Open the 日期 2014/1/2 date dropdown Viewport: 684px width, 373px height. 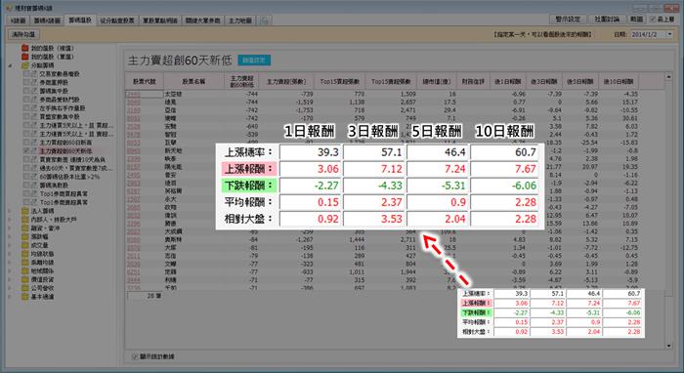(669, 34)
